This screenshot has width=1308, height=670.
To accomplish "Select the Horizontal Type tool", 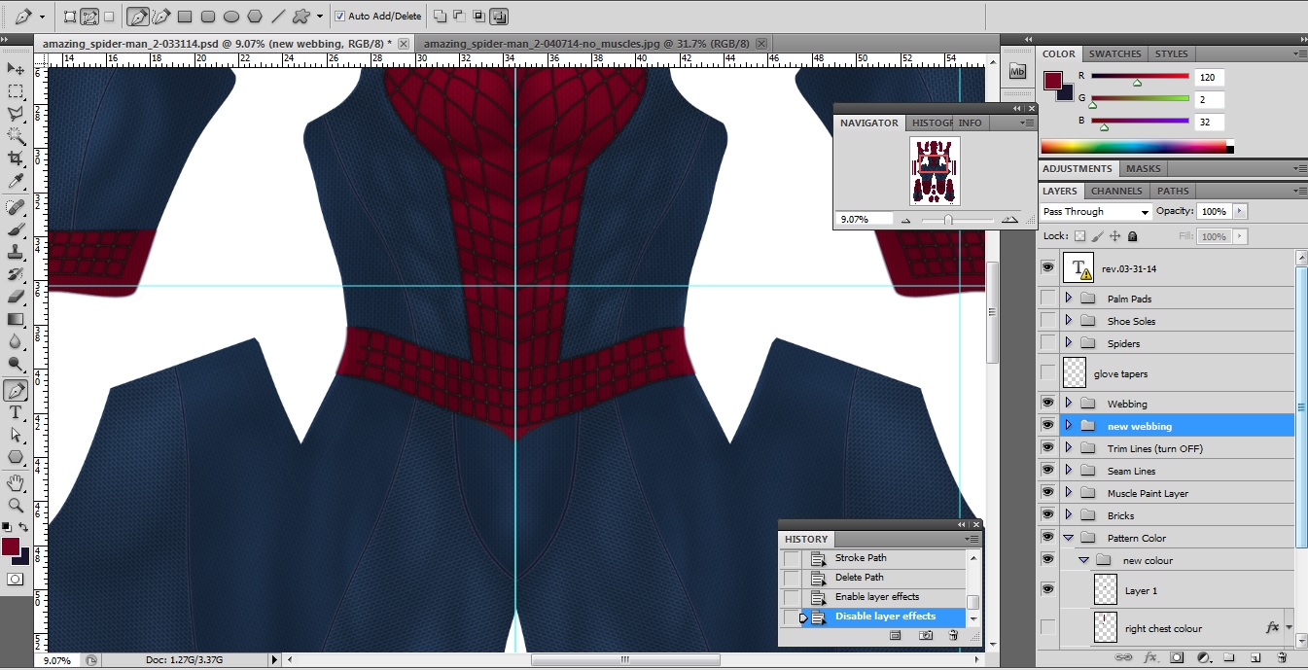I will point(16,413).
